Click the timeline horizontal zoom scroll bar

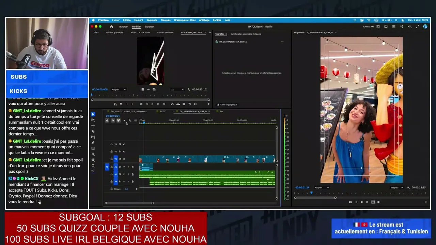(x=129, y=203)
